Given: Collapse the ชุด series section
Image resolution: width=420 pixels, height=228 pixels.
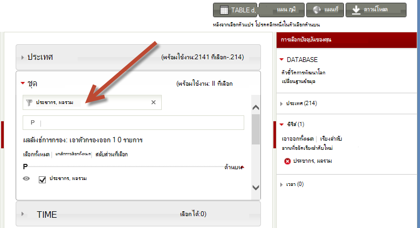Looking at the screenshot, I should [x=23, y=83].
